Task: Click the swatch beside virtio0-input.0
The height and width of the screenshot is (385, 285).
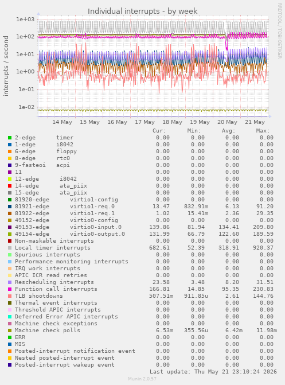Action: (x=10, y=227)
